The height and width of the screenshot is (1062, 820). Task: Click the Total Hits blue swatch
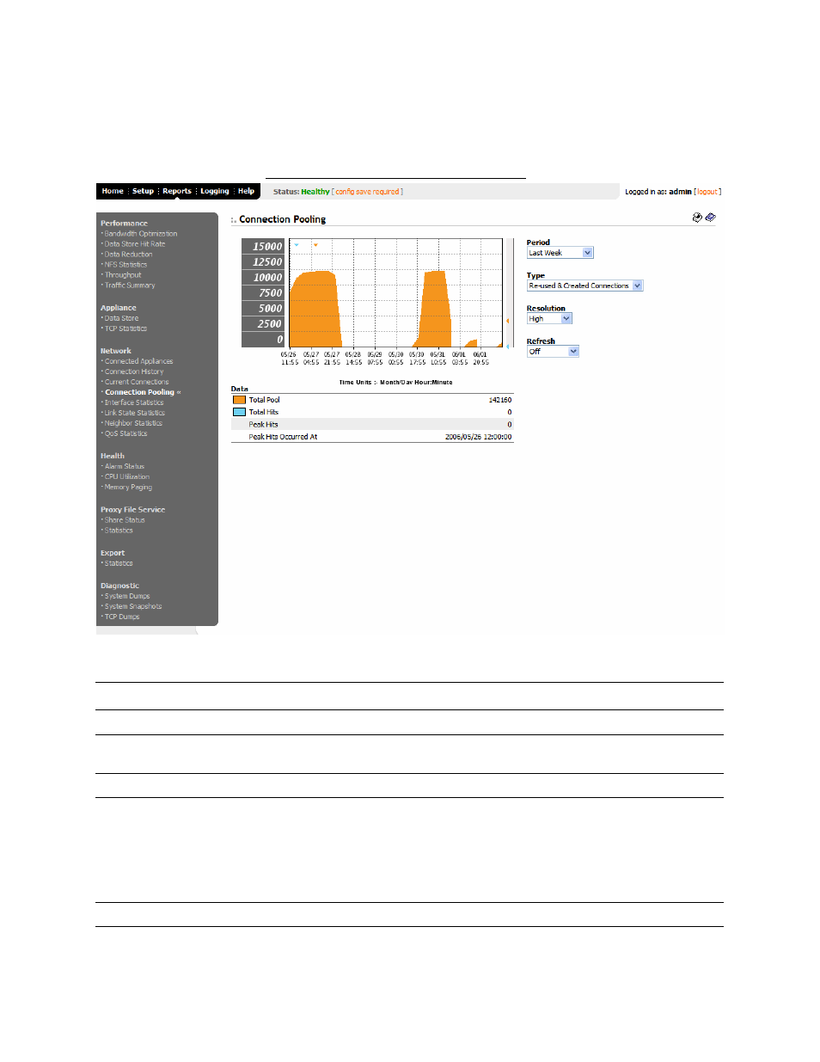[x=239, y=412]
